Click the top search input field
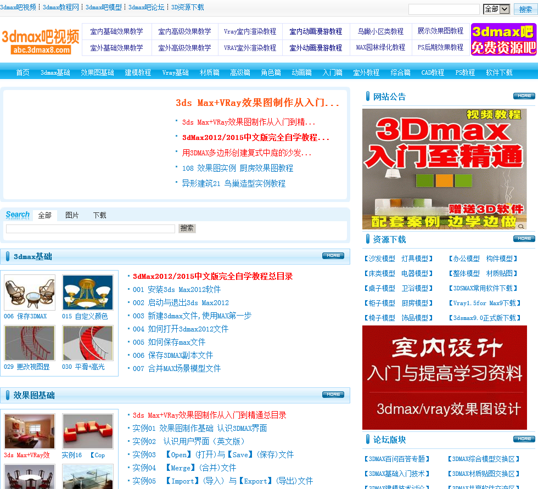The height and width of the screenshot is (489, 538). click(x=444, y=9)
